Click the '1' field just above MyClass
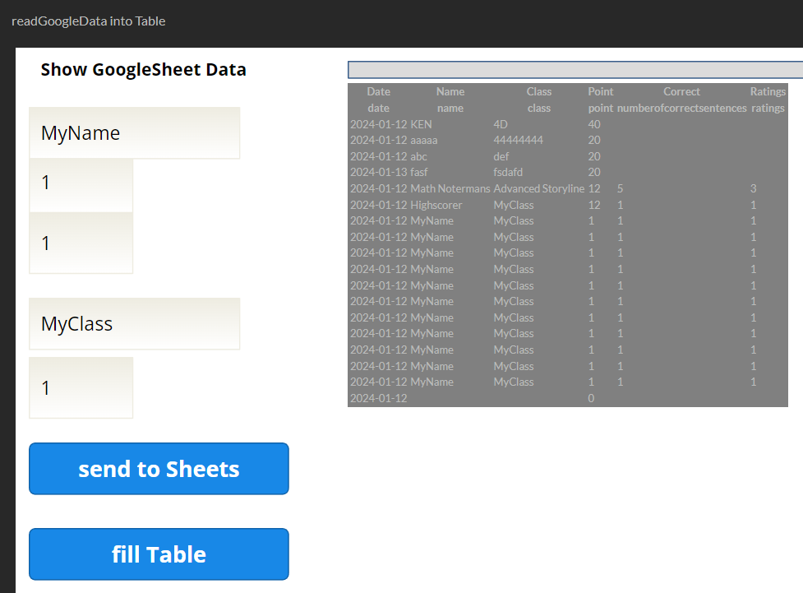 pyautogui.click(x=81, y=243)
